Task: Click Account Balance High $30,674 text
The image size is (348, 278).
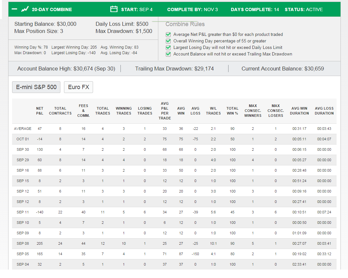Action: point(66,69)
